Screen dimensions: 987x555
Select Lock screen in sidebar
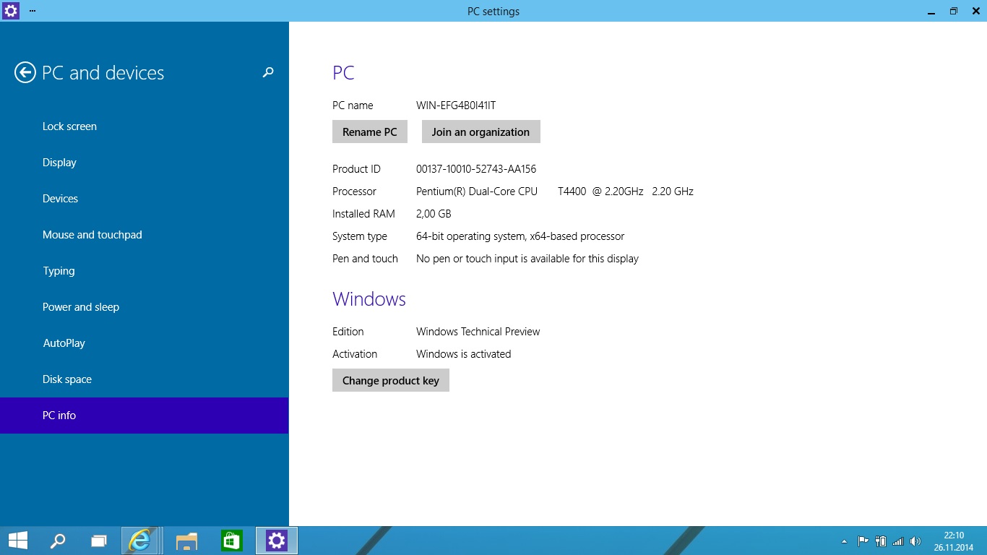[69, 126]
